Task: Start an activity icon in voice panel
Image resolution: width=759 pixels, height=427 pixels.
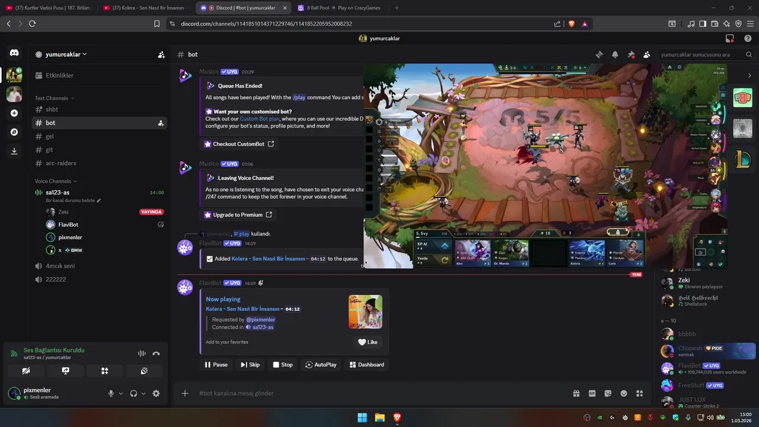Action: [x=104, y=371]
